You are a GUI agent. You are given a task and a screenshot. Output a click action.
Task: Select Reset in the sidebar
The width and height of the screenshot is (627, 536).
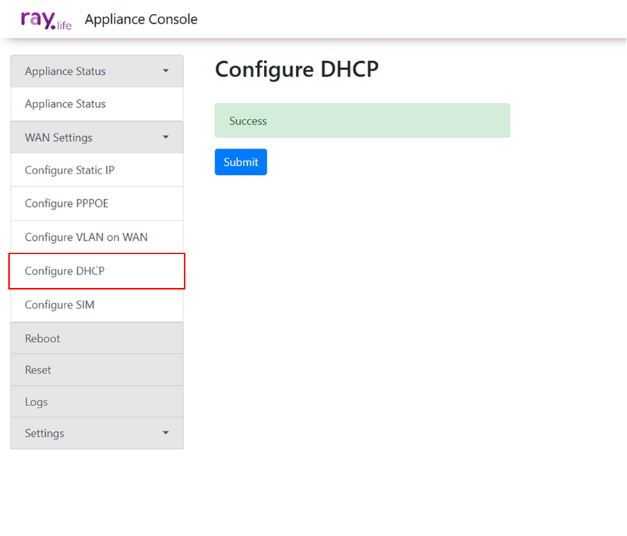[38, 370]
